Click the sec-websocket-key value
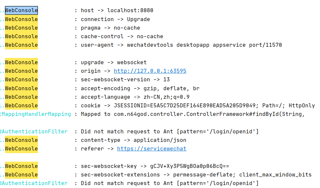 tap(189, 166)
